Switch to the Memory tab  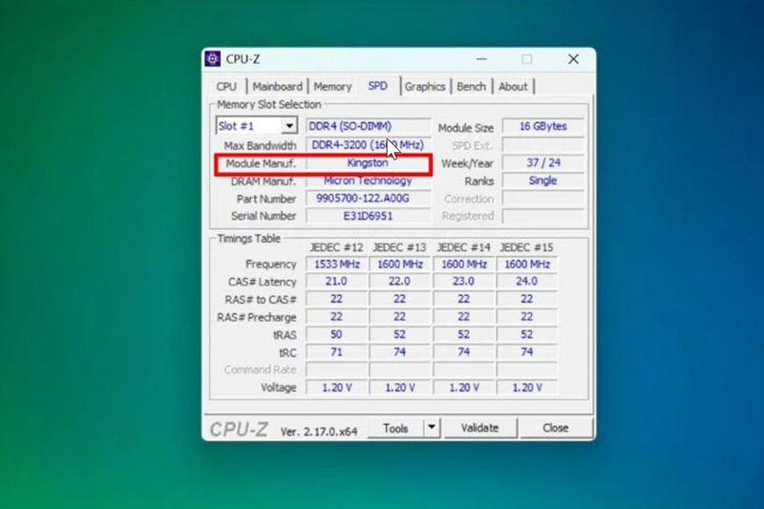332,87
